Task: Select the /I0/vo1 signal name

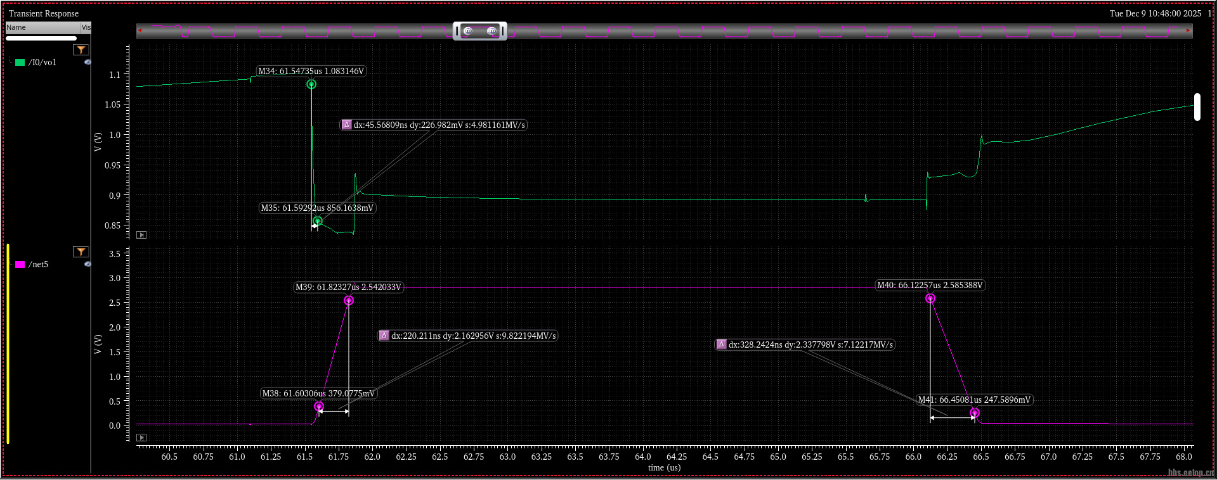Action: 42,62
